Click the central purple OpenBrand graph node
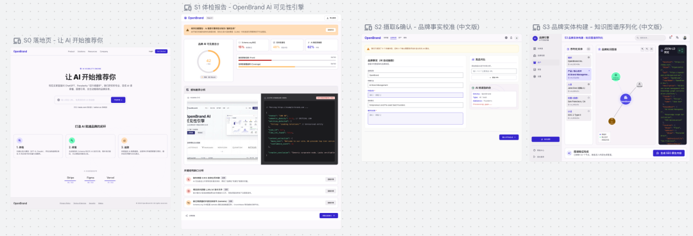 [x=626, y=100]
